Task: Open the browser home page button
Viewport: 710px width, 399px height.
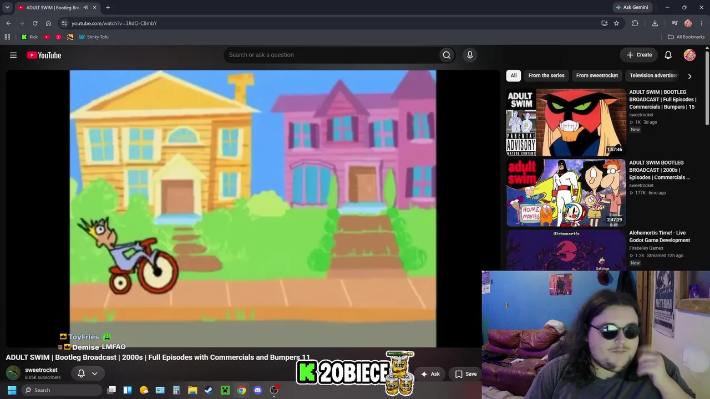Action: [48, 23]
